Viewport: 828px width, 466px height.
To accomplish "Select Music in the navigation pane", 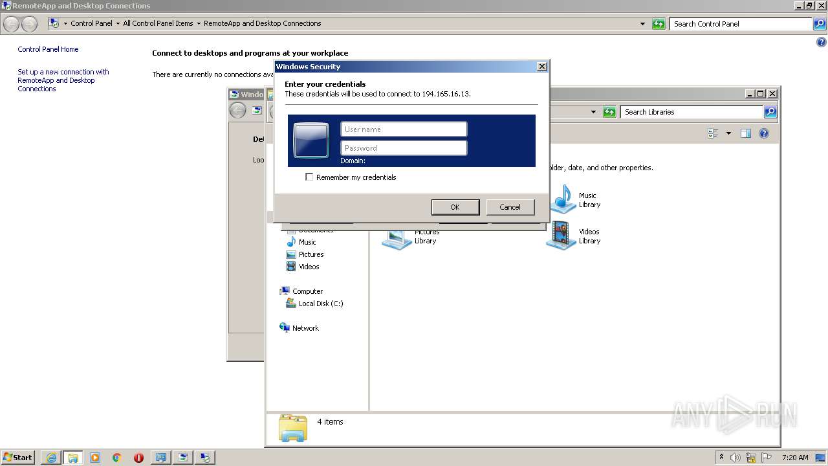I will [x=301, y=242].
